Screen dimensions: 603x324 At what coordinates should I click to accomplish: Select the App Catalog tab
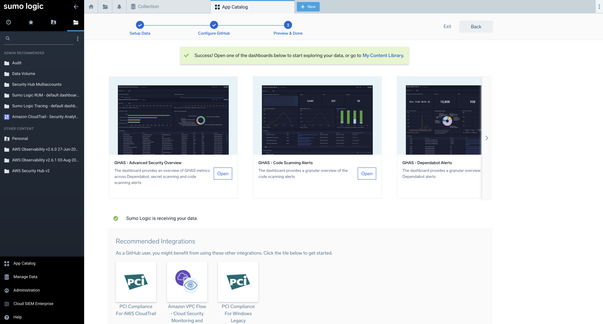(x=235, y=7)
